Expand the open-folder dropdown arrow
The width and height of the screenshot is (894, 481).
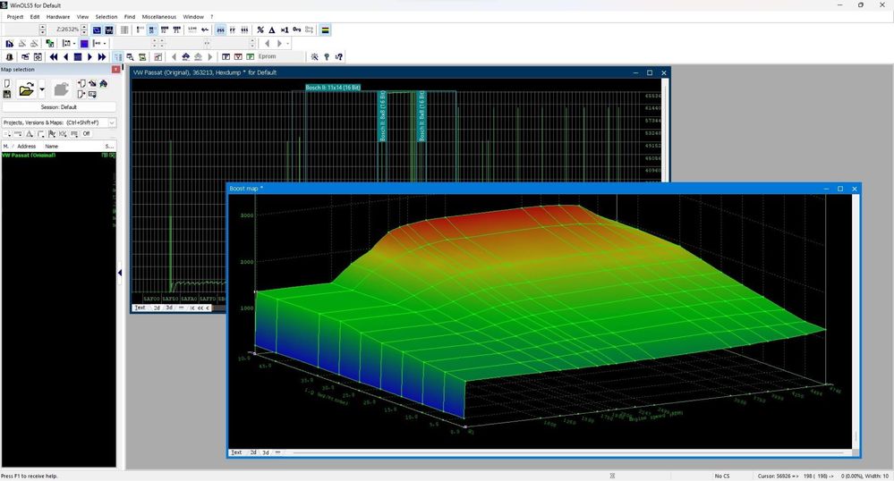coord(42,89)
